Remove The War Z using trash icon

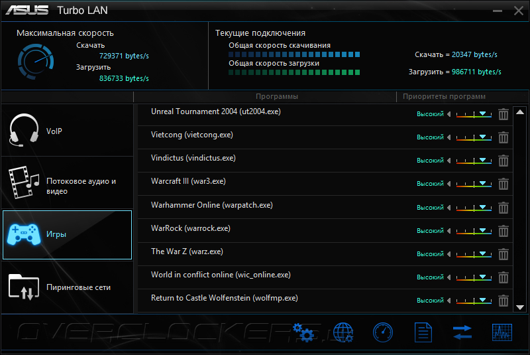point(503,254)
